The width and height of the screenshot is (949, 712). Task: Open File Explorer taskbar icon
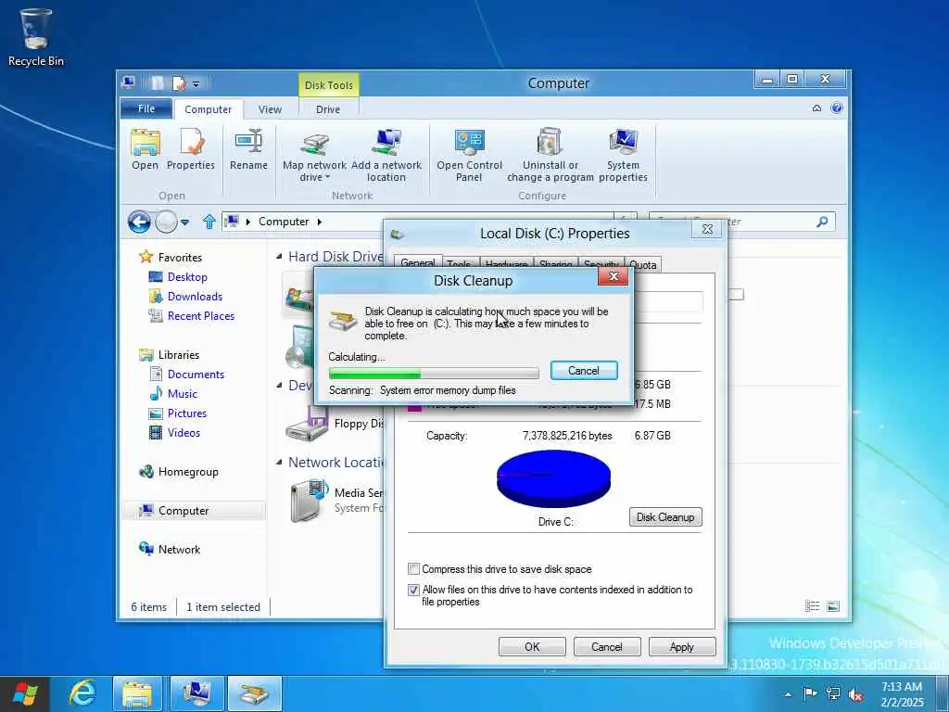coord(137,693)
